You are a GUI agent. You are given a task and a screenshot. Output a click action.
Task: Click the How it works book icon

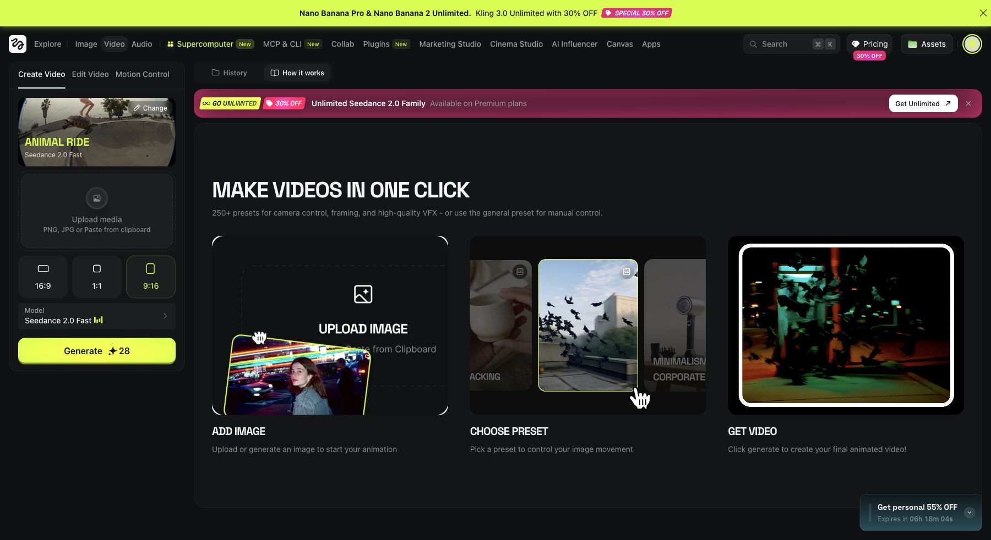pos(275,73)
